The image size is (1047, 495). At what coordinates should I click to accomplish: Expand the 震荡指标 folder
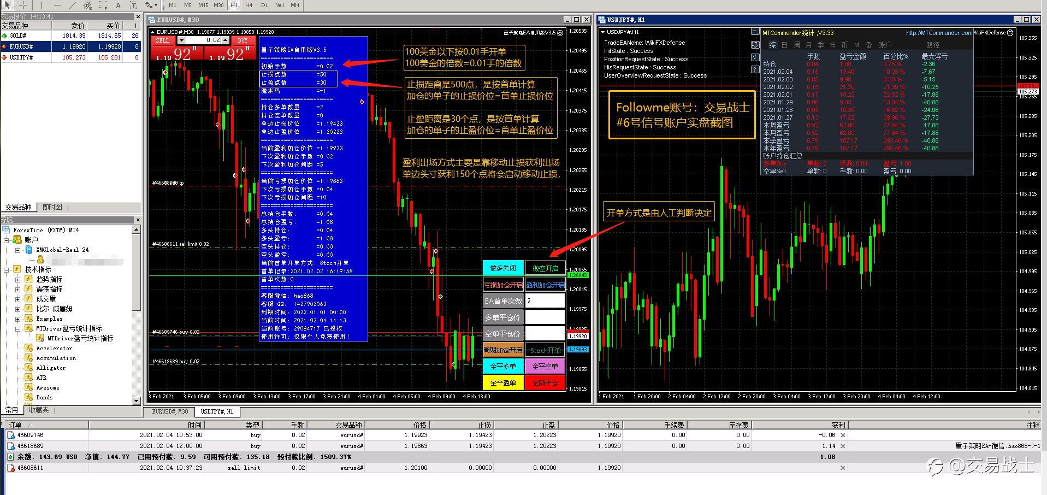(17, 289)
